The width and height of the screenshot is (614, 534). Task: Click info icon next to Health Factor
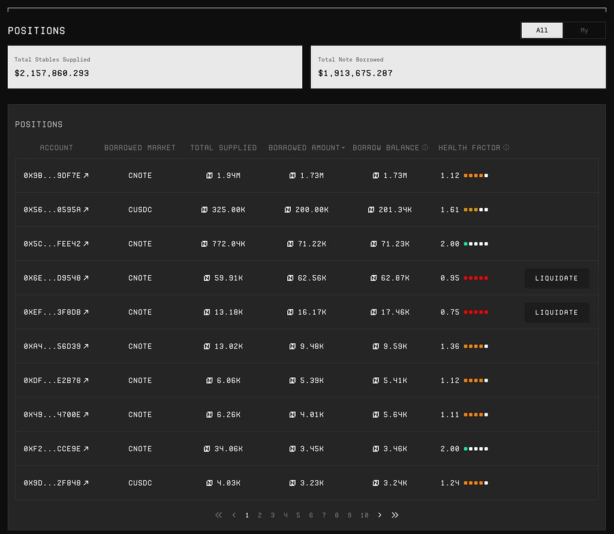coord(506,147)
